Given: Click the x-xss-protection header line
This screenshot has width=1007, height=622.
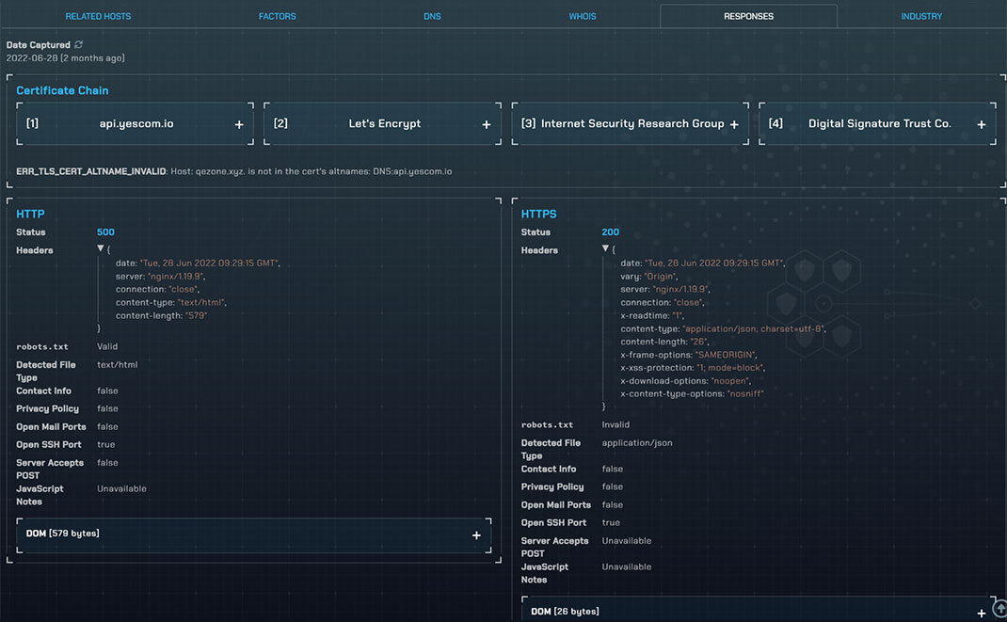Looking at the screenshot, I should click(x=693, y=368).
